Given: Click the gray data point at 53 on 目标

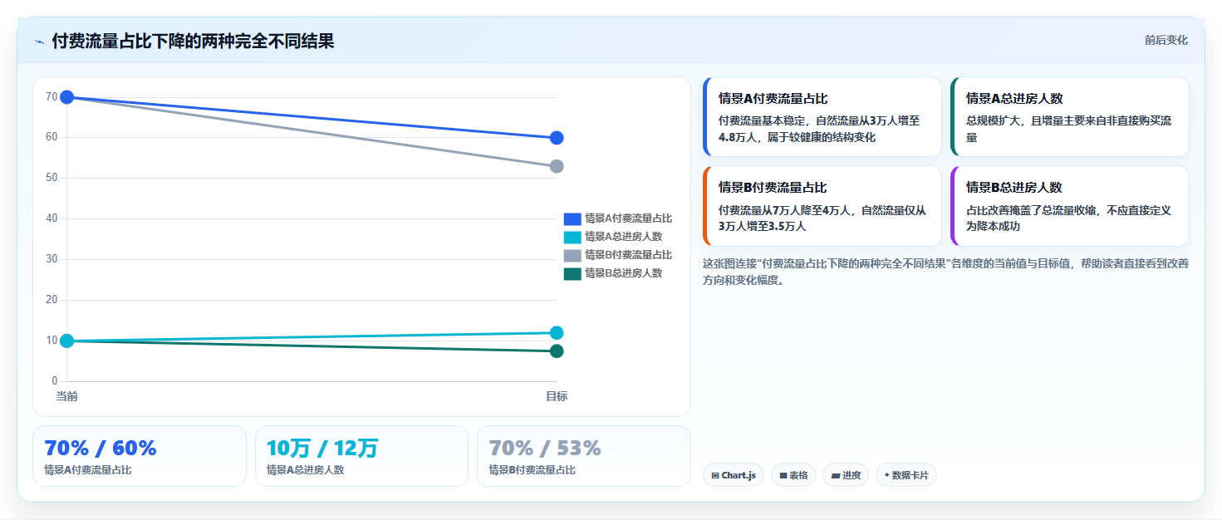Looking at the screenshot, I should tap(557, 166).
